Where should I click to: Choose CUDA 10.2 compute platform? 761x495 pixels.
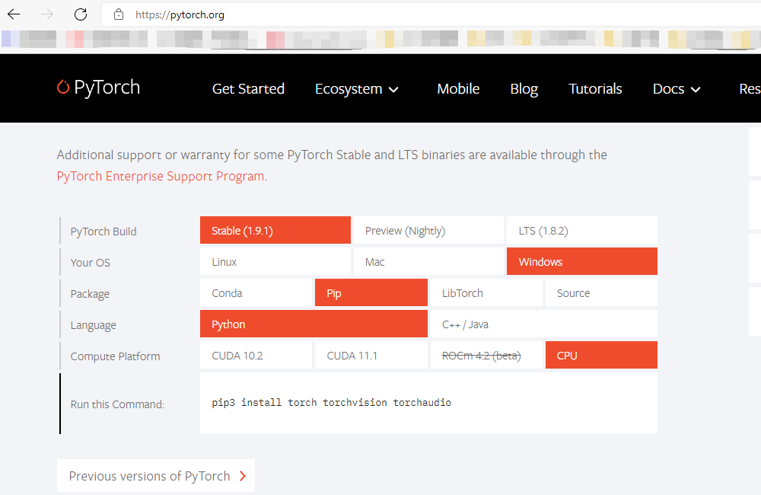click(x=256, y=355)
